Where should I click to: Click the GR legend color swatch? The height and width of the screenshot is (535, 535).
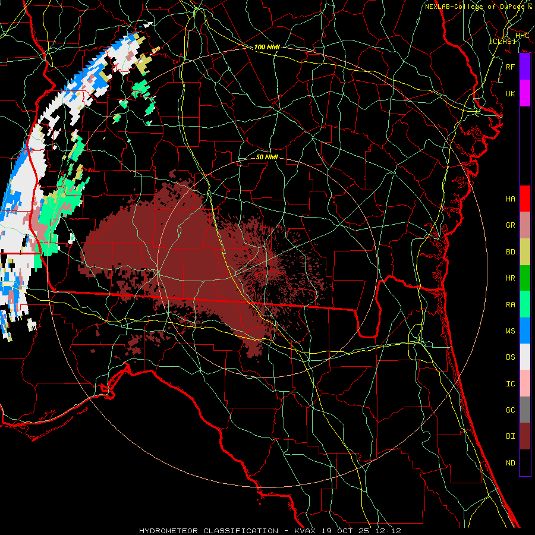[x=525, y=225]
